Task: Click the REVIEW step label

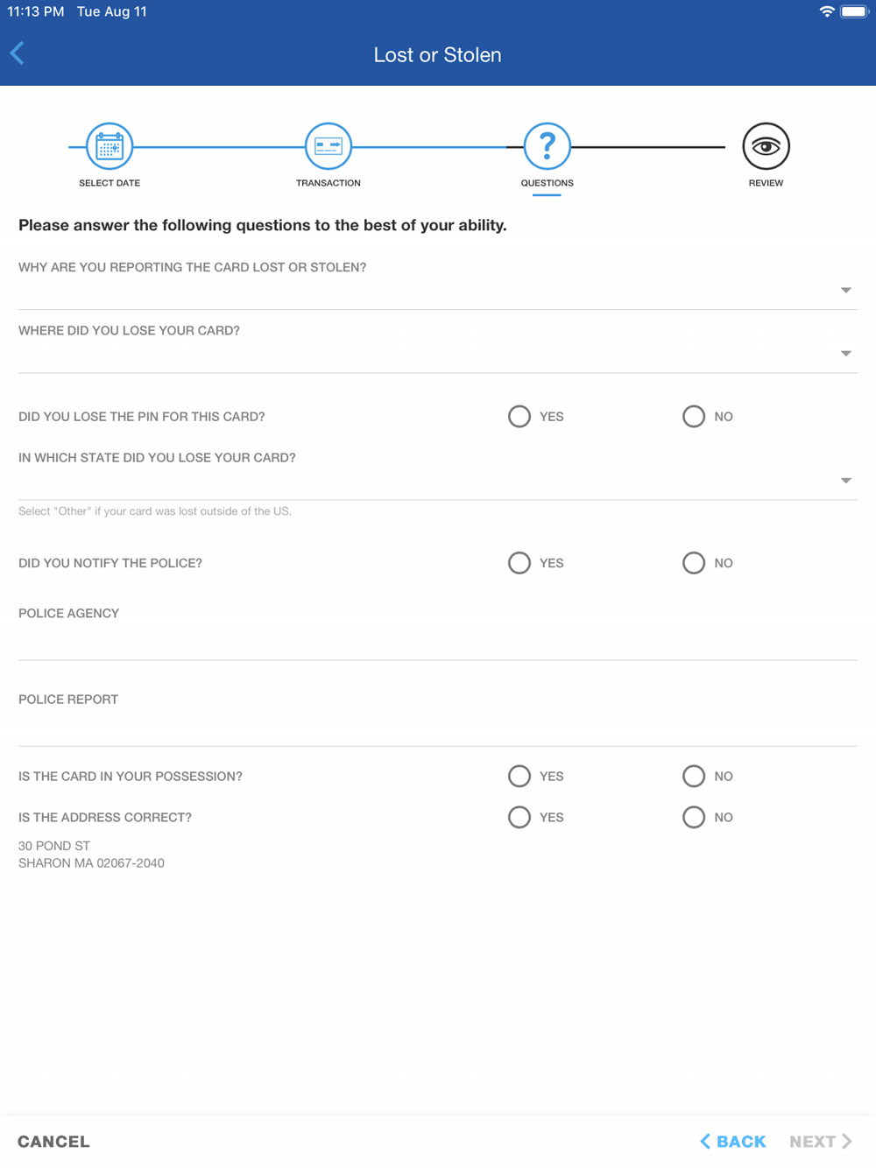Action: tap(766, 183)
